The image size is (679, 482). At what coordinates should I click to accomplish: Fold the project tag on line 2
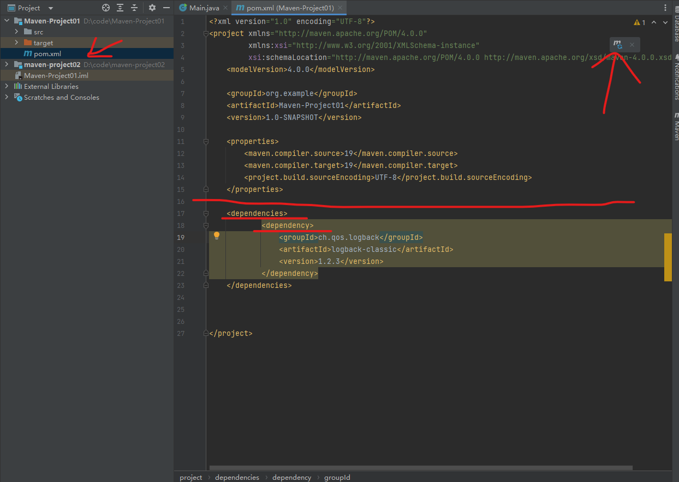[x=206, y=33]
